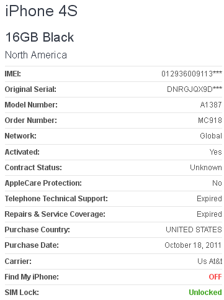Click the Activated status Yes
The image size is (224, 300).
(216, 152)
